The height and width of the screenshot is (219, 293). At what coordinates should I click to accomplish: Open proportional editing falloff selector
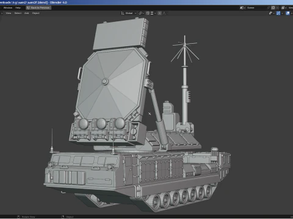pyautogui.click(x=165, y=13)
